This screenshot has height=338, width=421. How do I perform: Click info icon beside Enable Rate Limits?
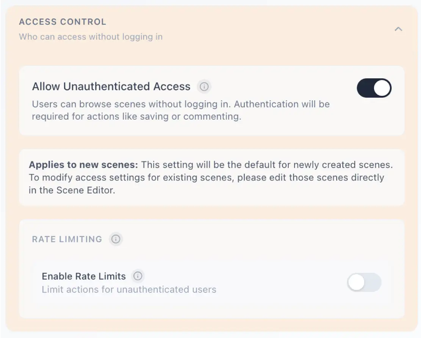point(138,276)
